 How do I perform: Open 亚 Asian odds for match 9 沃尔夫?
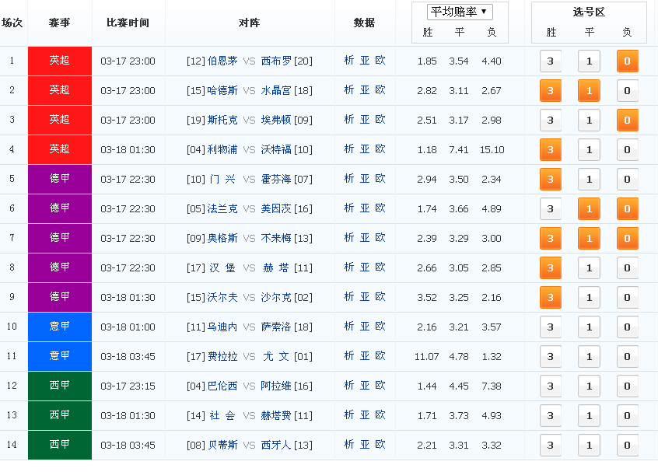(x=365, y=296)
